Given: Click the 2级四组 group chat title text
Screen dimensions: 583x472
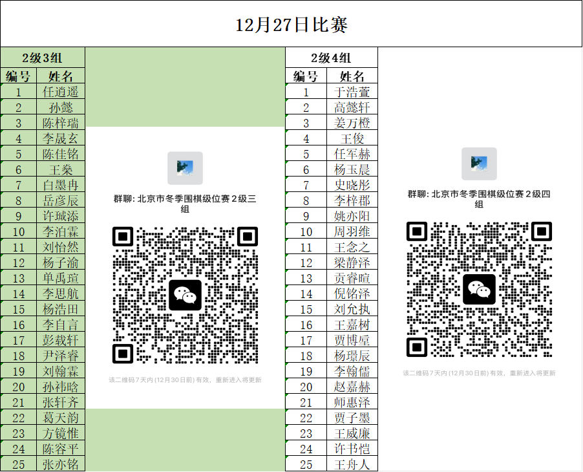Looking at the screenshot, I should (x=479, y=198).
